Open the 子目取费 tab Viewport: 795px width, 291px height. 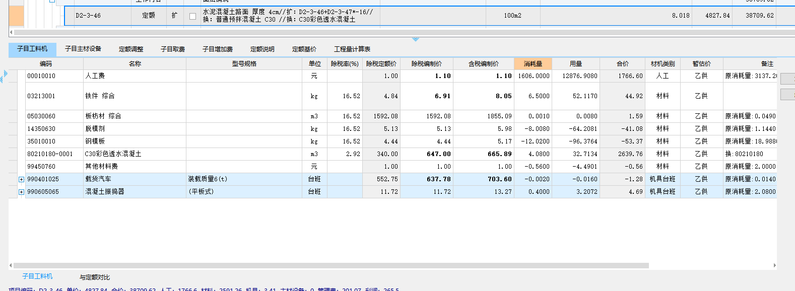(173, 49)
